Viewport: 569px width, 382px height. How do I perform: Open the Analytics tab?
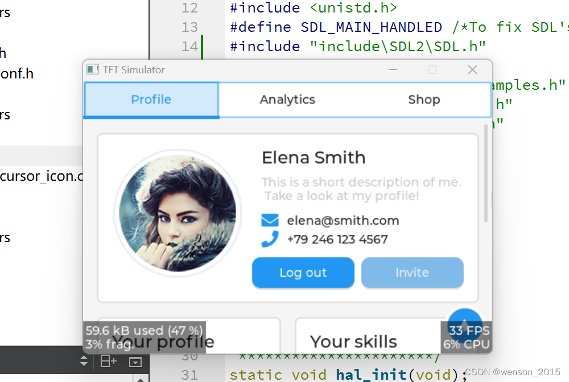[287, 99]
